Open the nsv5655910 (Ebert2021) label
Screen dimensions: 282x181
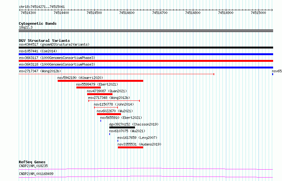[121, 118]
